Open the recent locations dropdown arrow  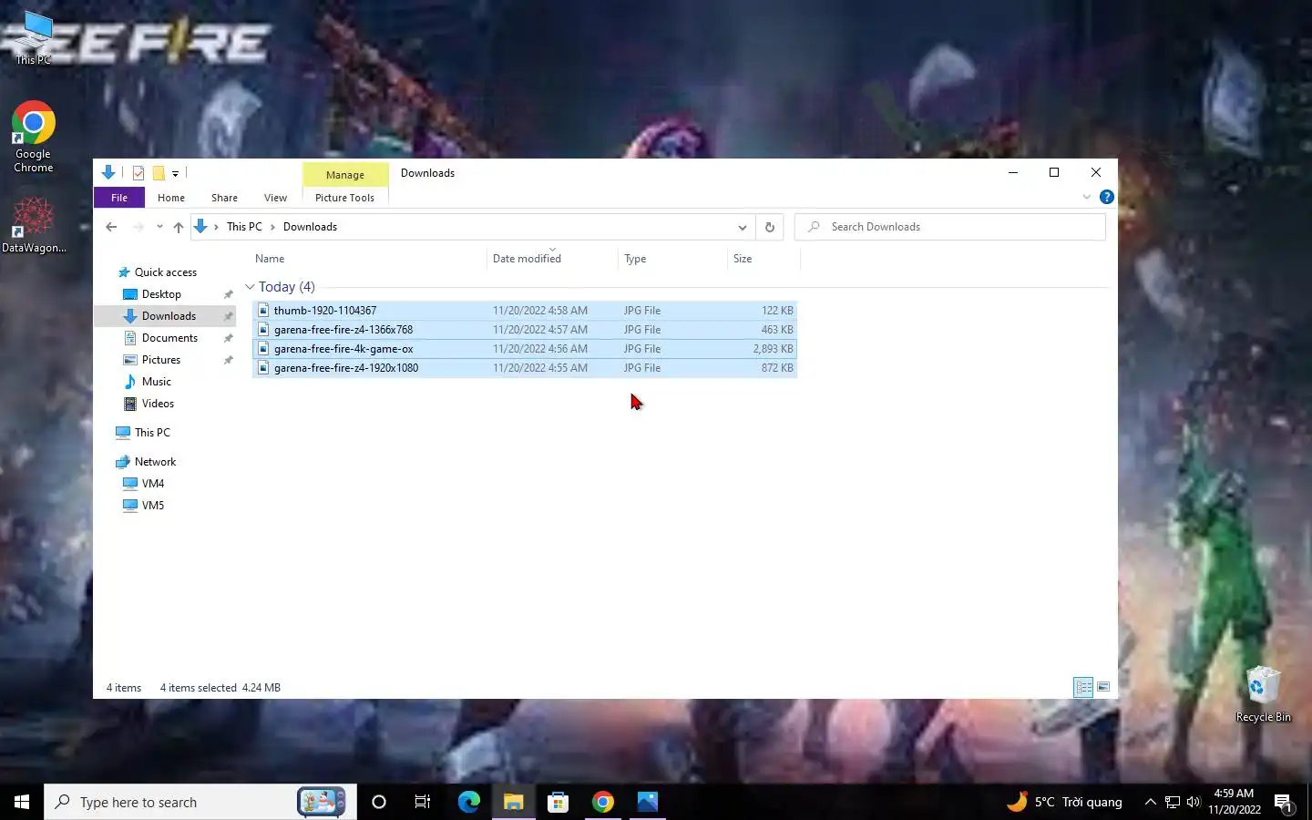[159, 227]
